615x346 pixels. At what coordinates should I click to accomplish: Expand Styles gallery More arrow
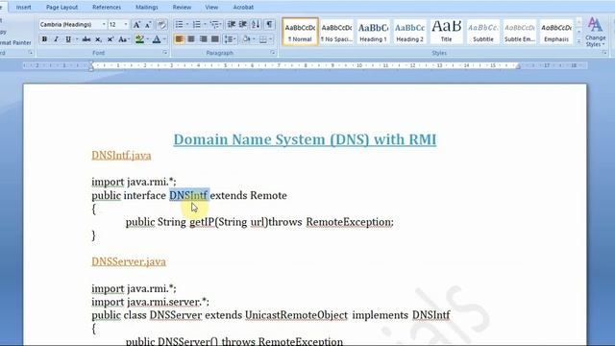click(x=578, y=40)
